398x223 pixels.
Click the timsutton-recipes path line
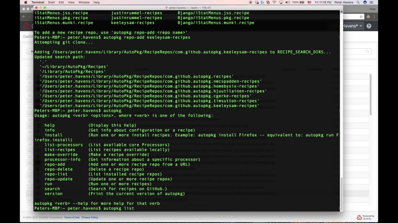[x=149, y=101]
